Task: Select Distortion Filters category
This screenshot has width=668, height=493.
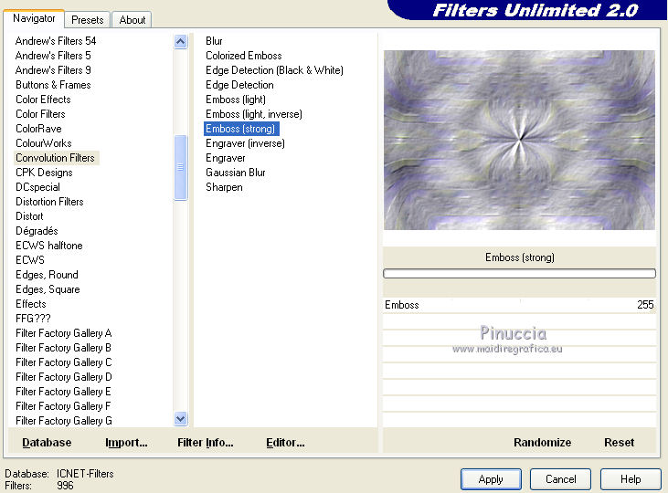Action: (49, 202)
